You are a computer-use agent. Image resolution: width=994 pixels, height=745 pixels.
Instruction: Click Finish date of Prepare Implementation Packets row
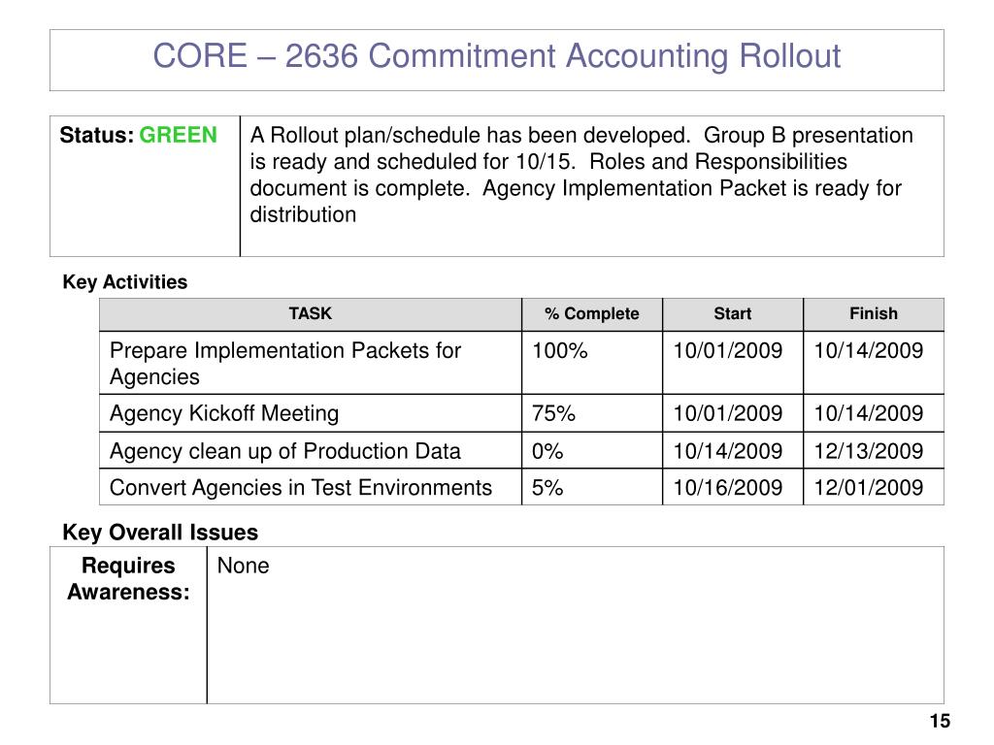pos(874,363)
